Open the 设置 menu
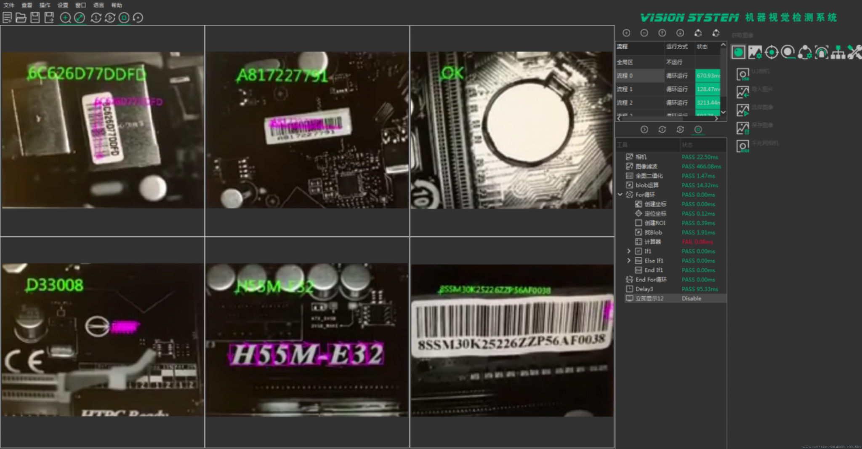 tap(63, 5)
